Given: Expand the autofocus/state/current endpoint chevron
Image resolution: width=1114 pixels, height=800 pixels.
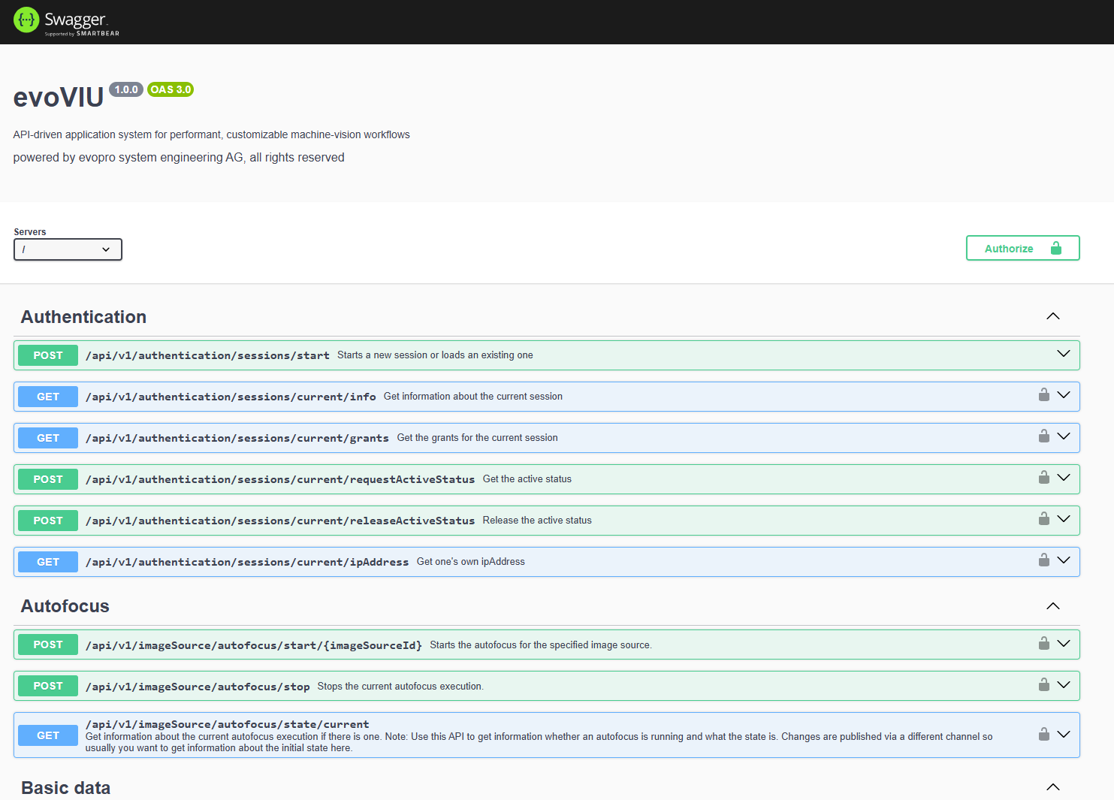Looking at the screenshot, I should [x=1063, y=735].
